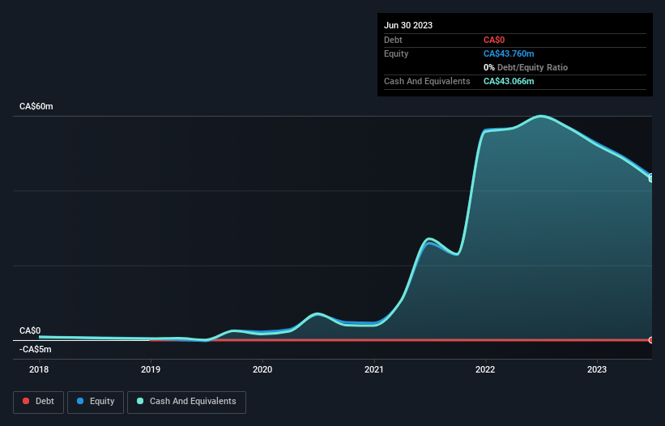Click the 2019 x-axis label

point(151,369)
